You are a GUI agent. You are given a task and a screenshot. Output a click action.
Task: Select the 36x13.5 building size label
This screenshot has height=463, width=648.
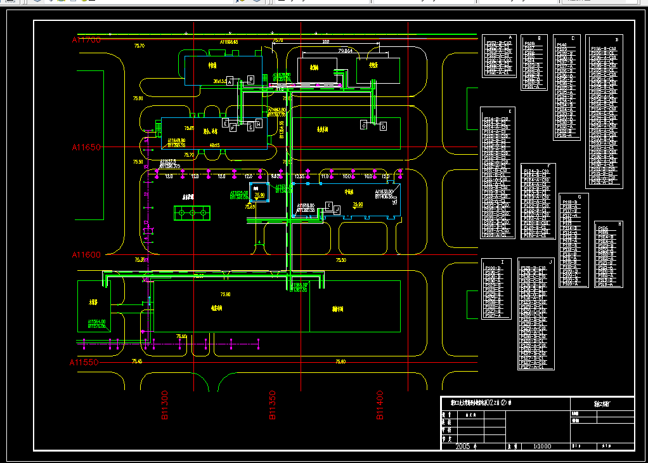point(220,81)
